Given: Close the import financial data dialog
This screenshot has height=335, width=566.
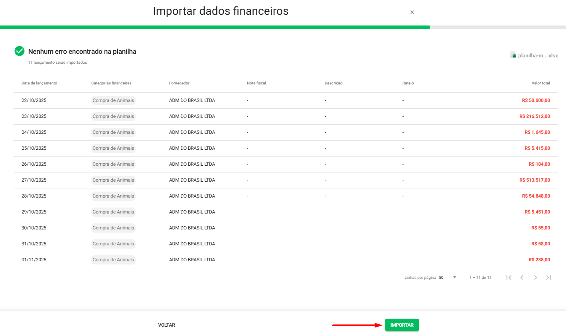Looking at the screenshot, I should pos(412,12).
